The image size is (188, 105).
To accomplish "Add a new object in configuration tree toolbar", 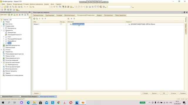I will click(x=9, y=15).
